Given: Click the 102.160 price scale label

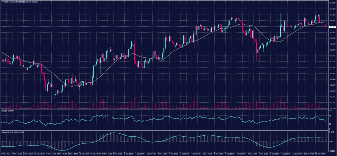Looking at the screenshot, I should click(x=332, y=108).
